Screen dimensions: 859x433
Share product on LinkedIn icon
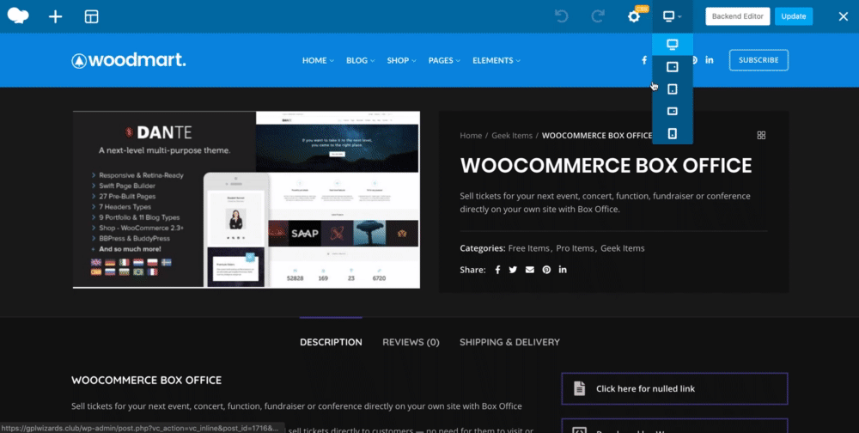pos(563,270)
